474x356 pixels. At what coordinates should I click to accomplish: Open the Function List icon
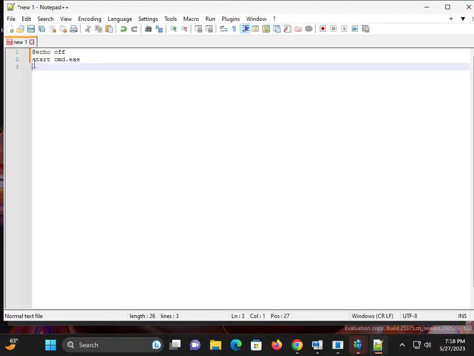pos(287,29)
